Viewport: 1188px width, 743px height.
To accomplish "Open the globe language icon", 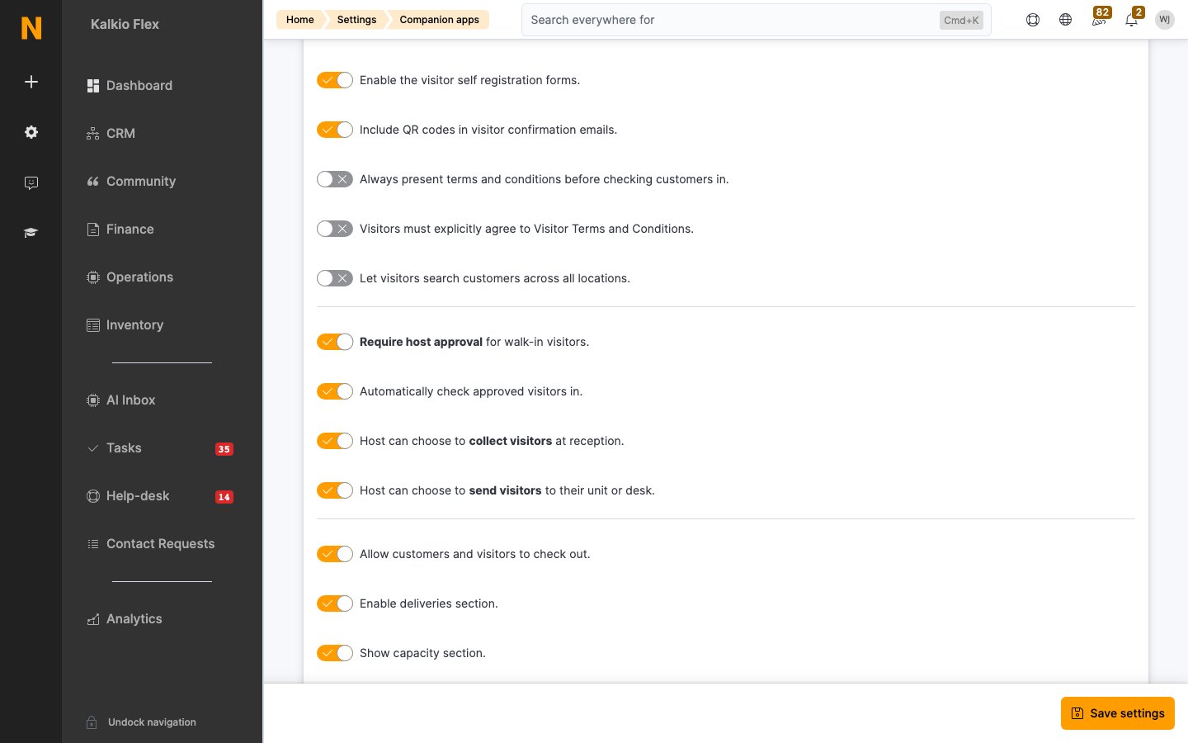I will [x=1066, y=20].
